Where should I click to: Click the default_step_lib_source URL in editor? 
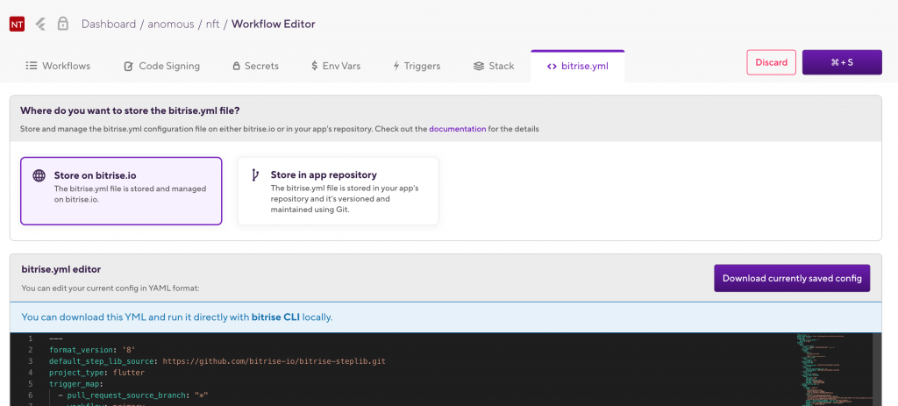click(x=274, y=360)
